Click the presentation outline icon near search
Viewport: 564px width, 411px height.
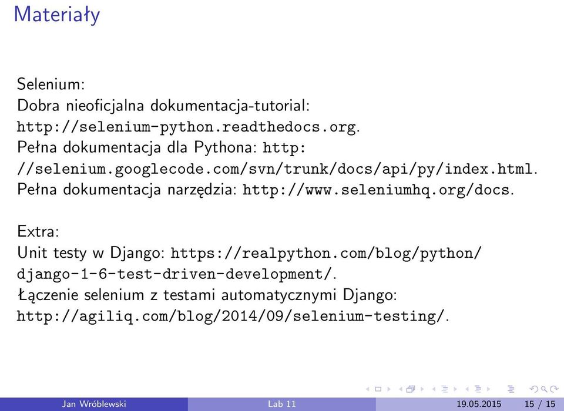click(511, 389)
